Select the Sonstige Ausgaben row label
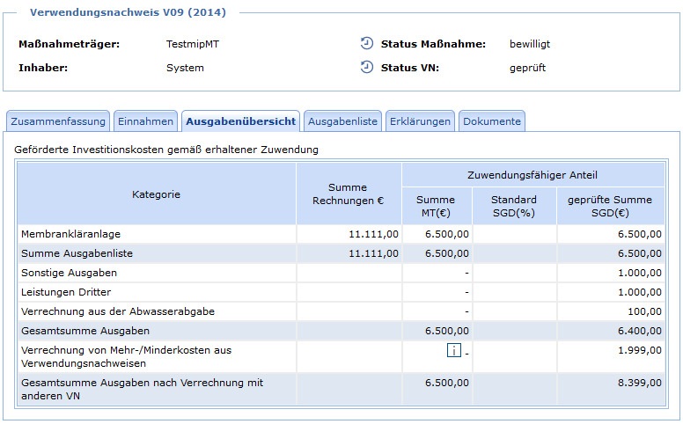 coord(69,273)
